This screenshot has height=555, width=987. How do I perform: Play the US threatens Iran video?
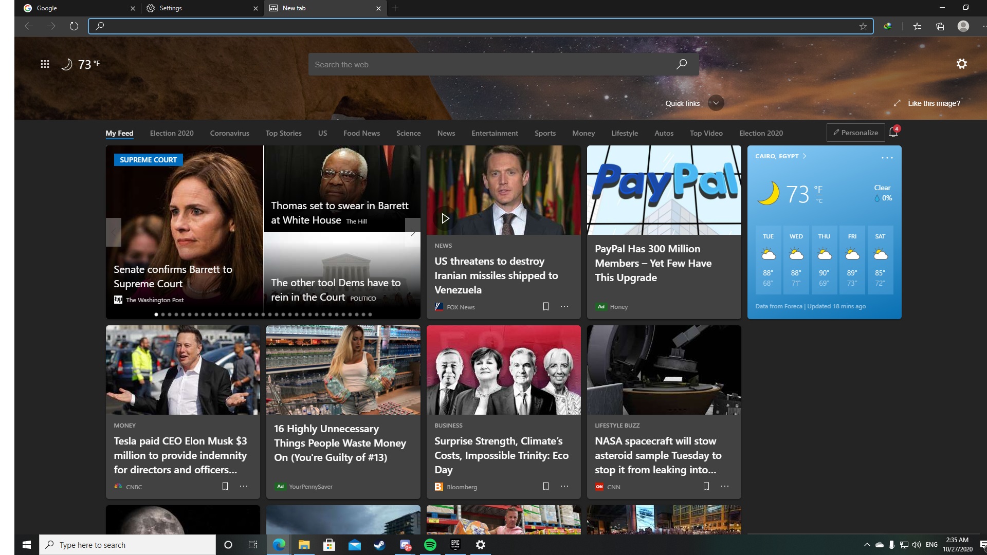[x=445, y=218]
